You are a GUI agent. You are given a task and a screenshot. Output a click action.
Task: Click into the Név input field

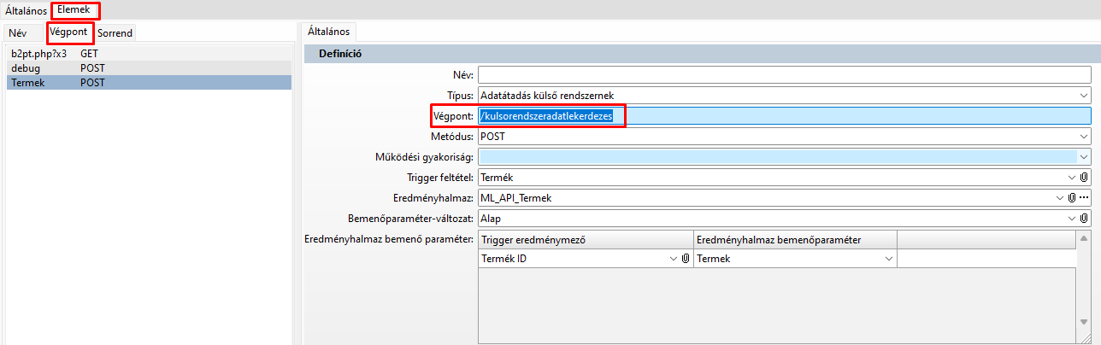[x=785, y=75]
